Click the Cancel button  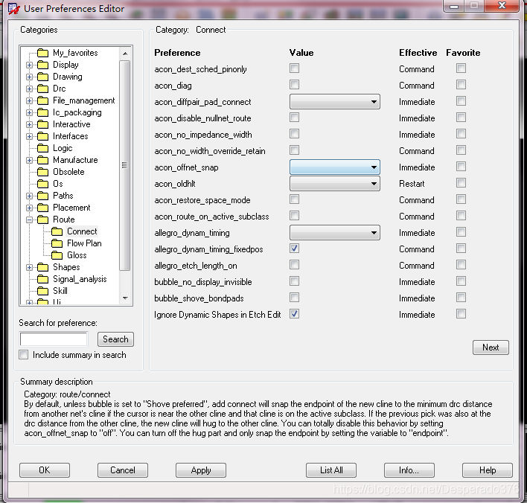coord(123,470)
